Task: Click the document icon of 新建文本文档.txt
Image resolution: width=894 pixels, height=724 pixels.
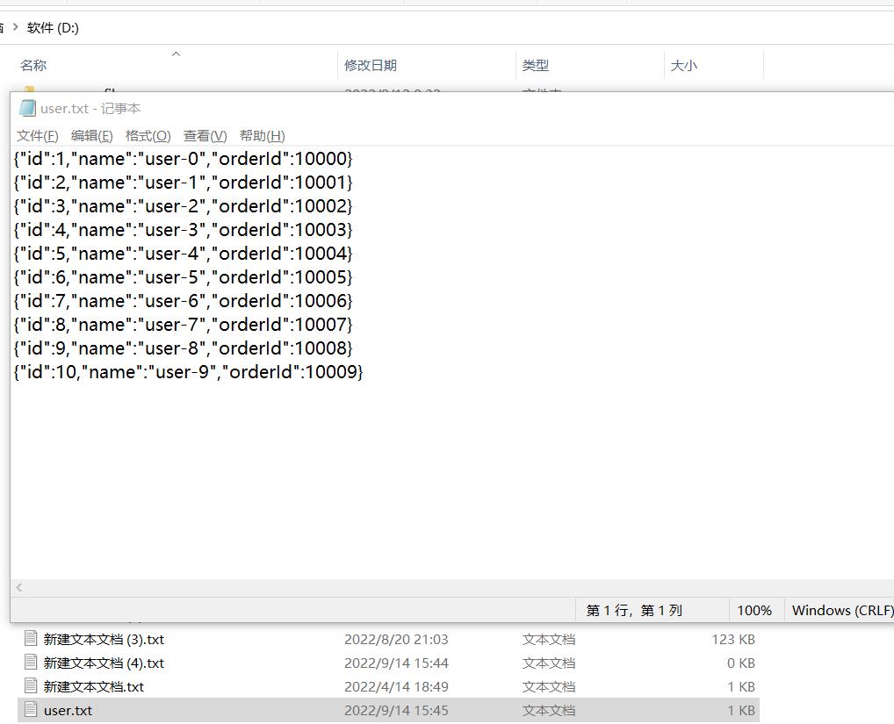Action: [x=30, y=686]
